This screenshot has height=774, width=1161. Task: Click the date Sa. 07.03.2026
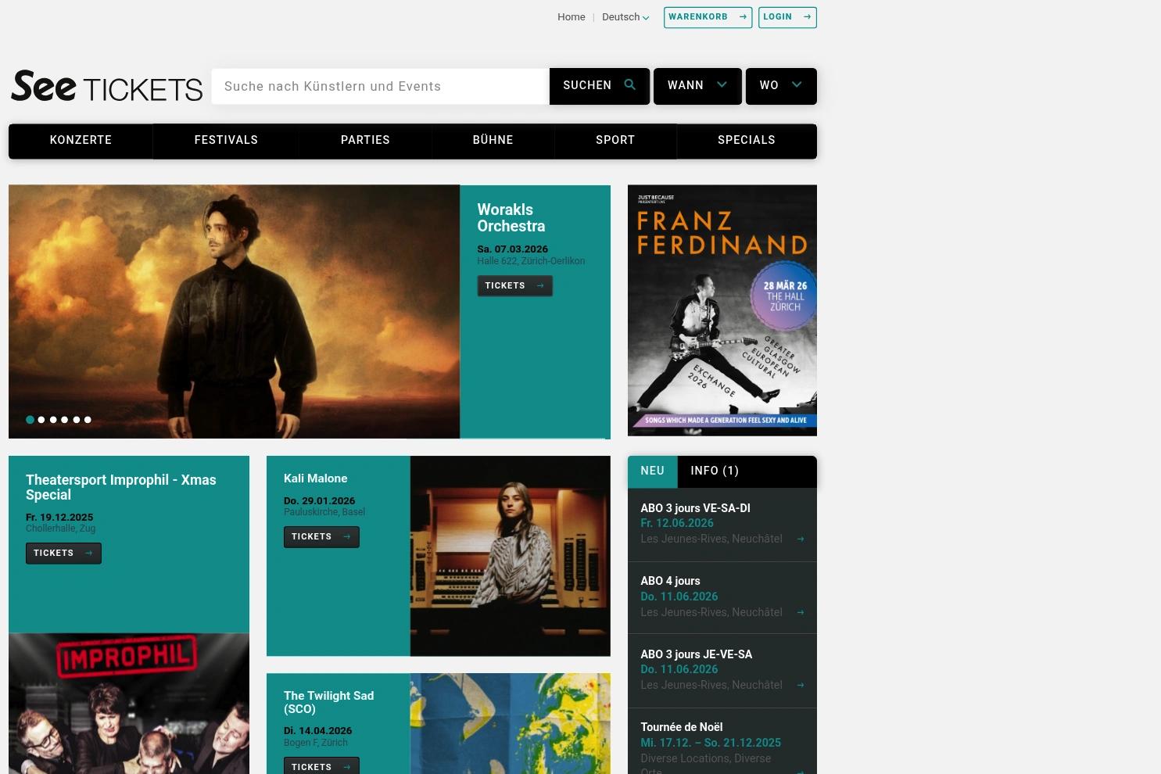(x=513, y=249)
